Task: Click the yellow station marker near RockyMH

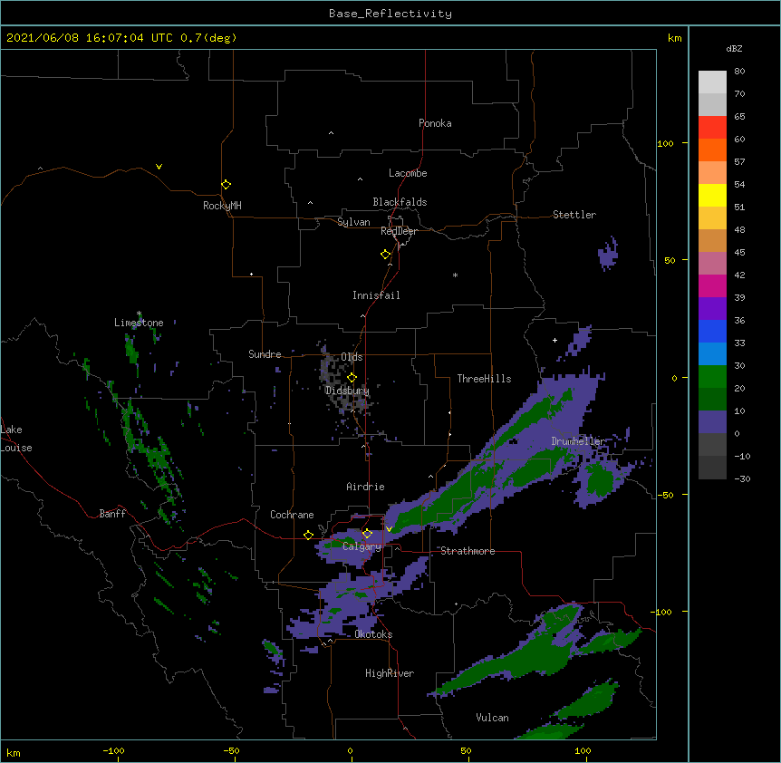Action: click(x=226, y=185)
